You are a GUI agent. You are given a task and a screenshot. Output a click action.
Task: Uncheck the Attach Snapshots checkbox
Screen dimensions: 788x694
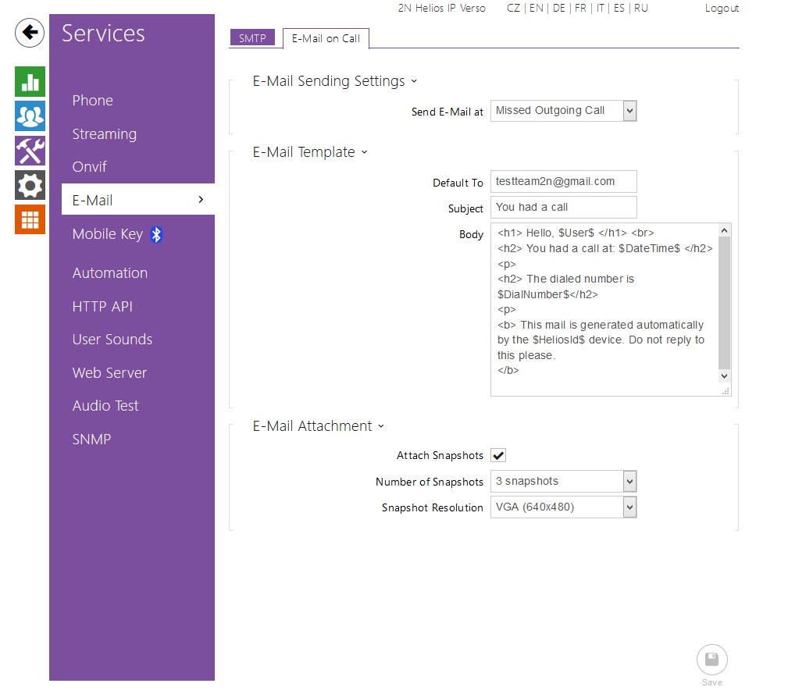tap(498, 455)
